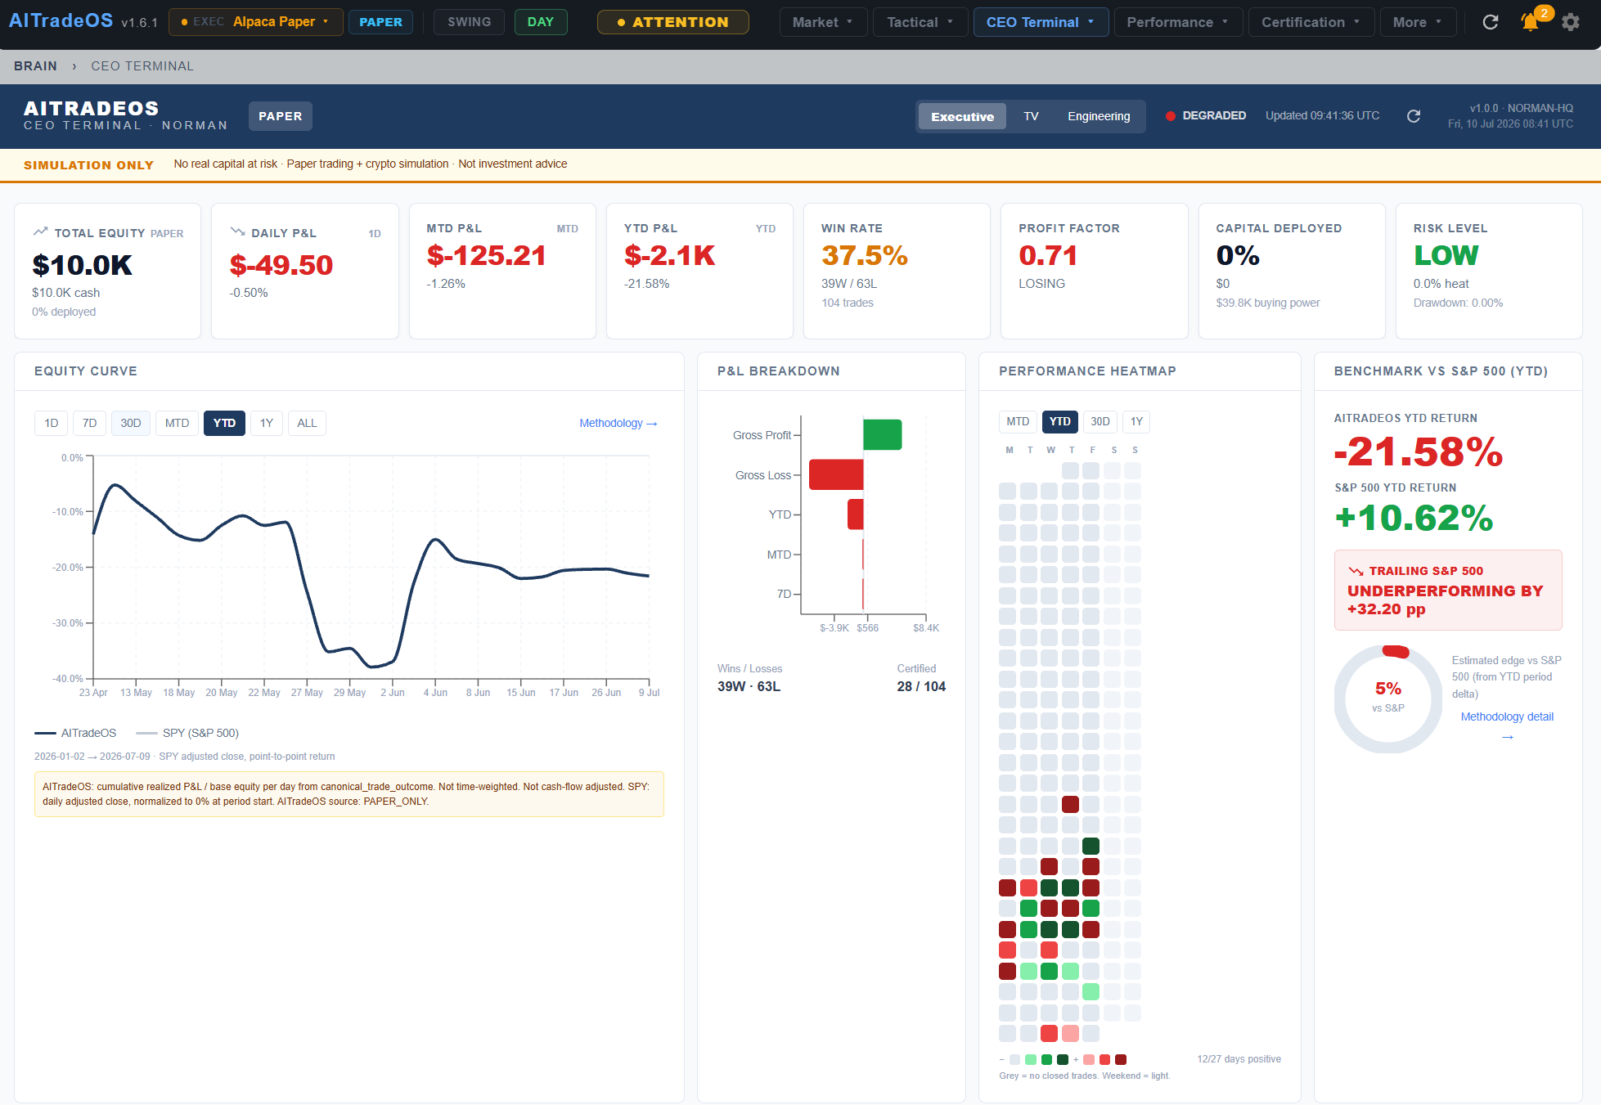Screen dimensions: 1601x1105
Task: Click the $39.8K buying power text
Action: point(1267,303)
